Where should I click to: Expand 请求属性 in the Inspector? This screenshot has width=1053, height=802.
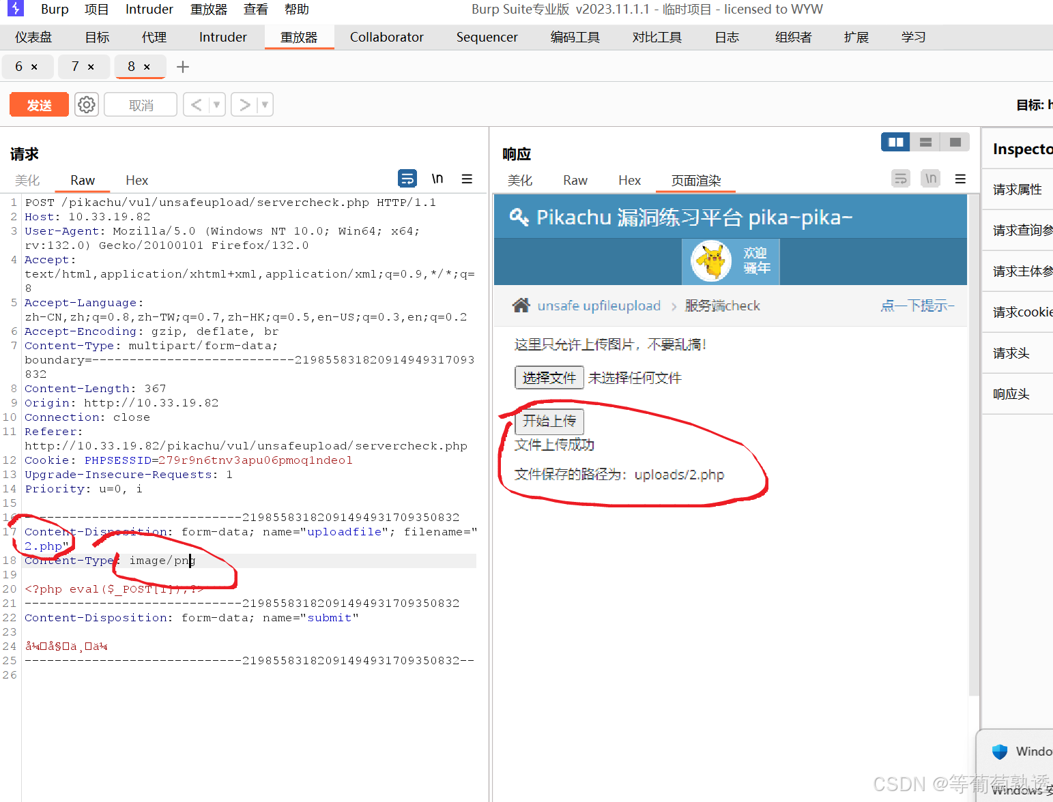(1018, 190)
